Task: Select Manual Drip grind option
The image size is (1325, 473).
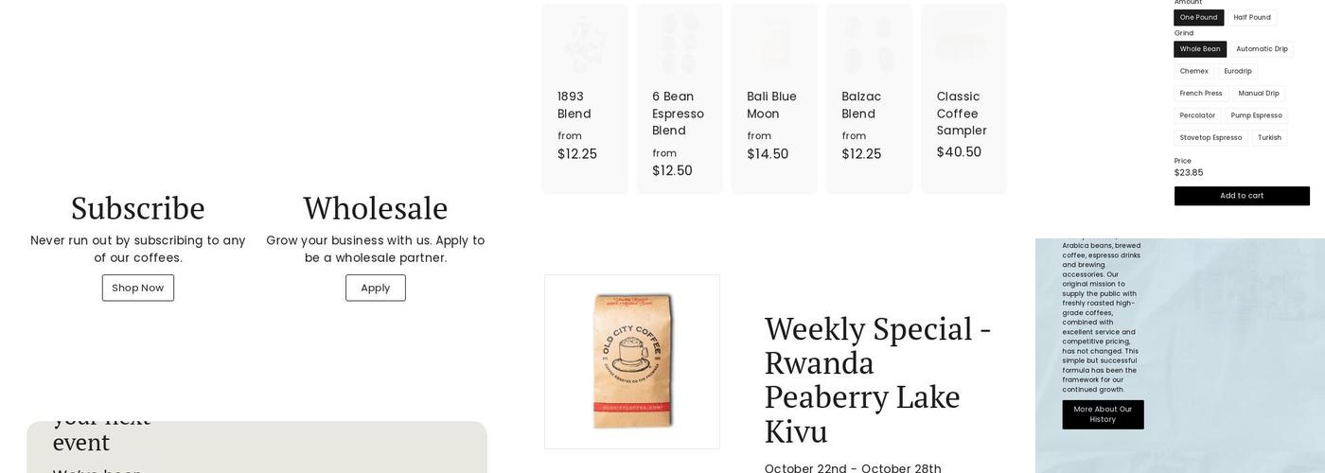Action: (x=1259, y=94)
